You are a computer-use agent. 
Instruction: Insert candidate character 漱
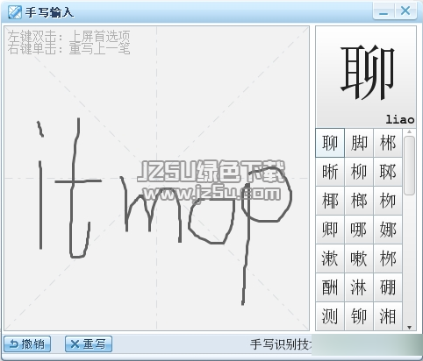pos(330,258)
